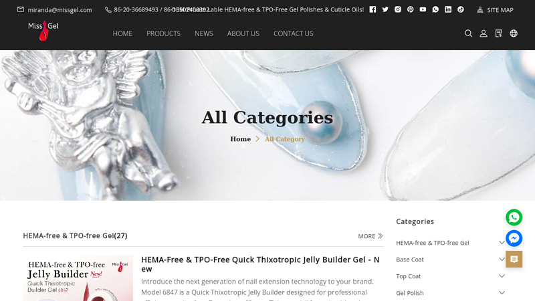Click the MORE link for HEMA-free gels
This screenshot has width=535, height=301.
370,236
